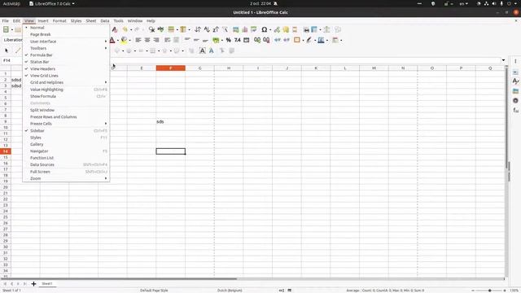The image size is (521, 293).
Task: Toggle Sidebar entry in View menu
Action: tap(66, 130)
